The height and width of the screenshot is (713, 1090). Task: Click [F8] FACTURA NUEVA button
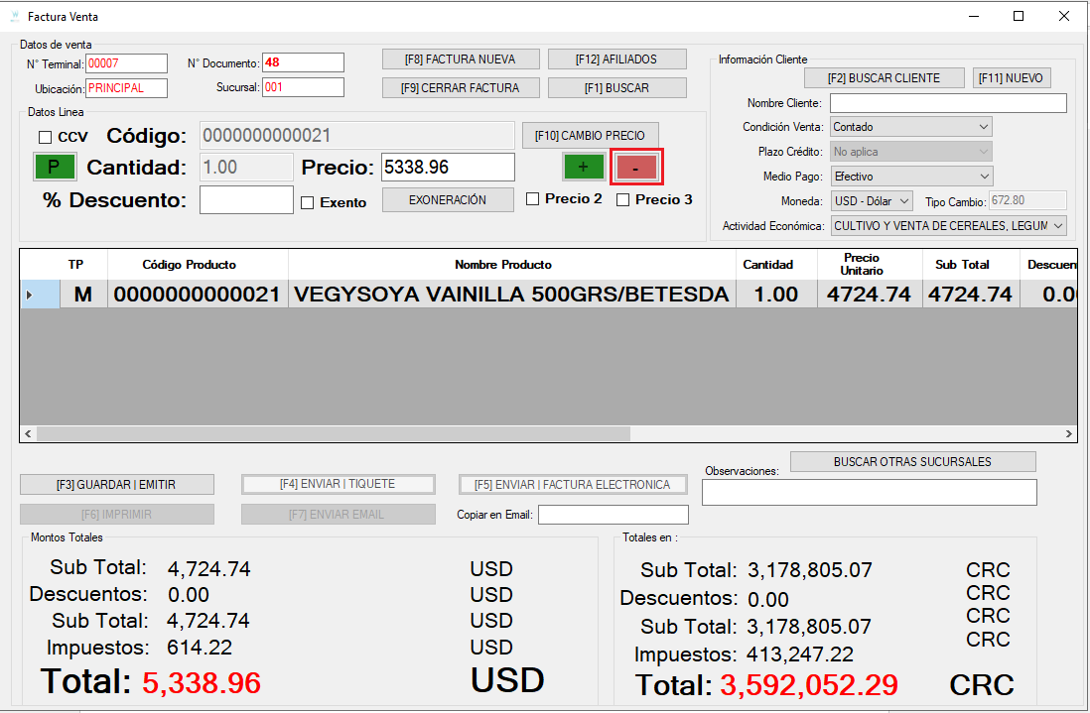pyautogui.click(x=461, y=59)
